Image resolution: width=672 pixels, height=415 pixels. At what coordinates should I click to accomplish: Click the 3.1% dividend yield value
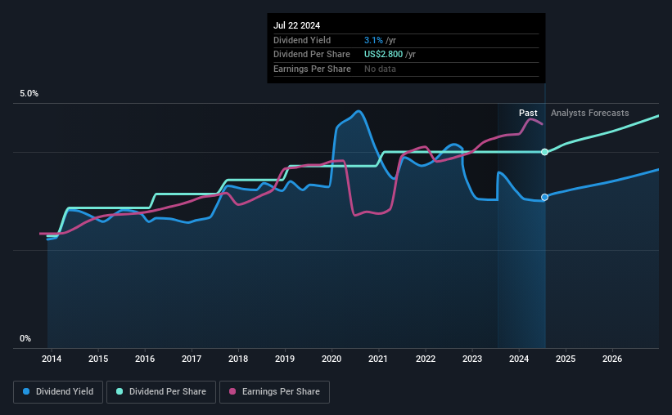pyautogui.click(x=373, y=40)
